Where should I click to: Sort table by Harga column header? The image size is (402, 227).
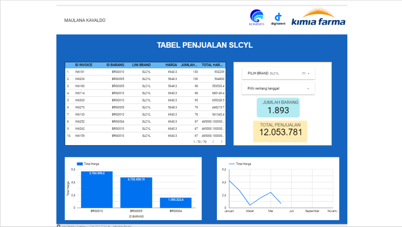(171, 65)
